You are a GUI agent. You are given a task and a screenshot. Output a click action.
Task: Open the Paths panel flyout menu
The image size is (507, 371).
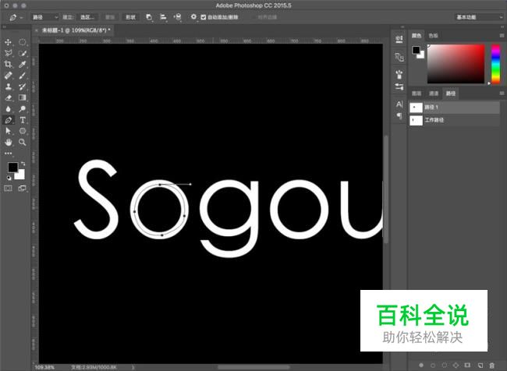coord(502,93)
